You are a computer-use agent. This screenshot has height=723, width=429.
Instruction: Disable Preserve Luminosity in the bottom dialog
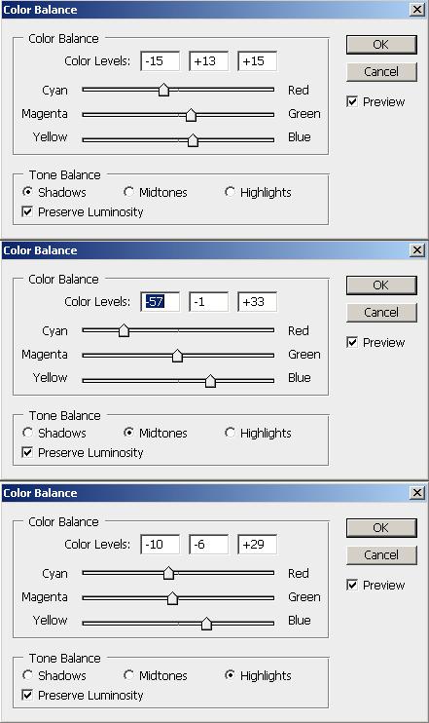[27, 695]
